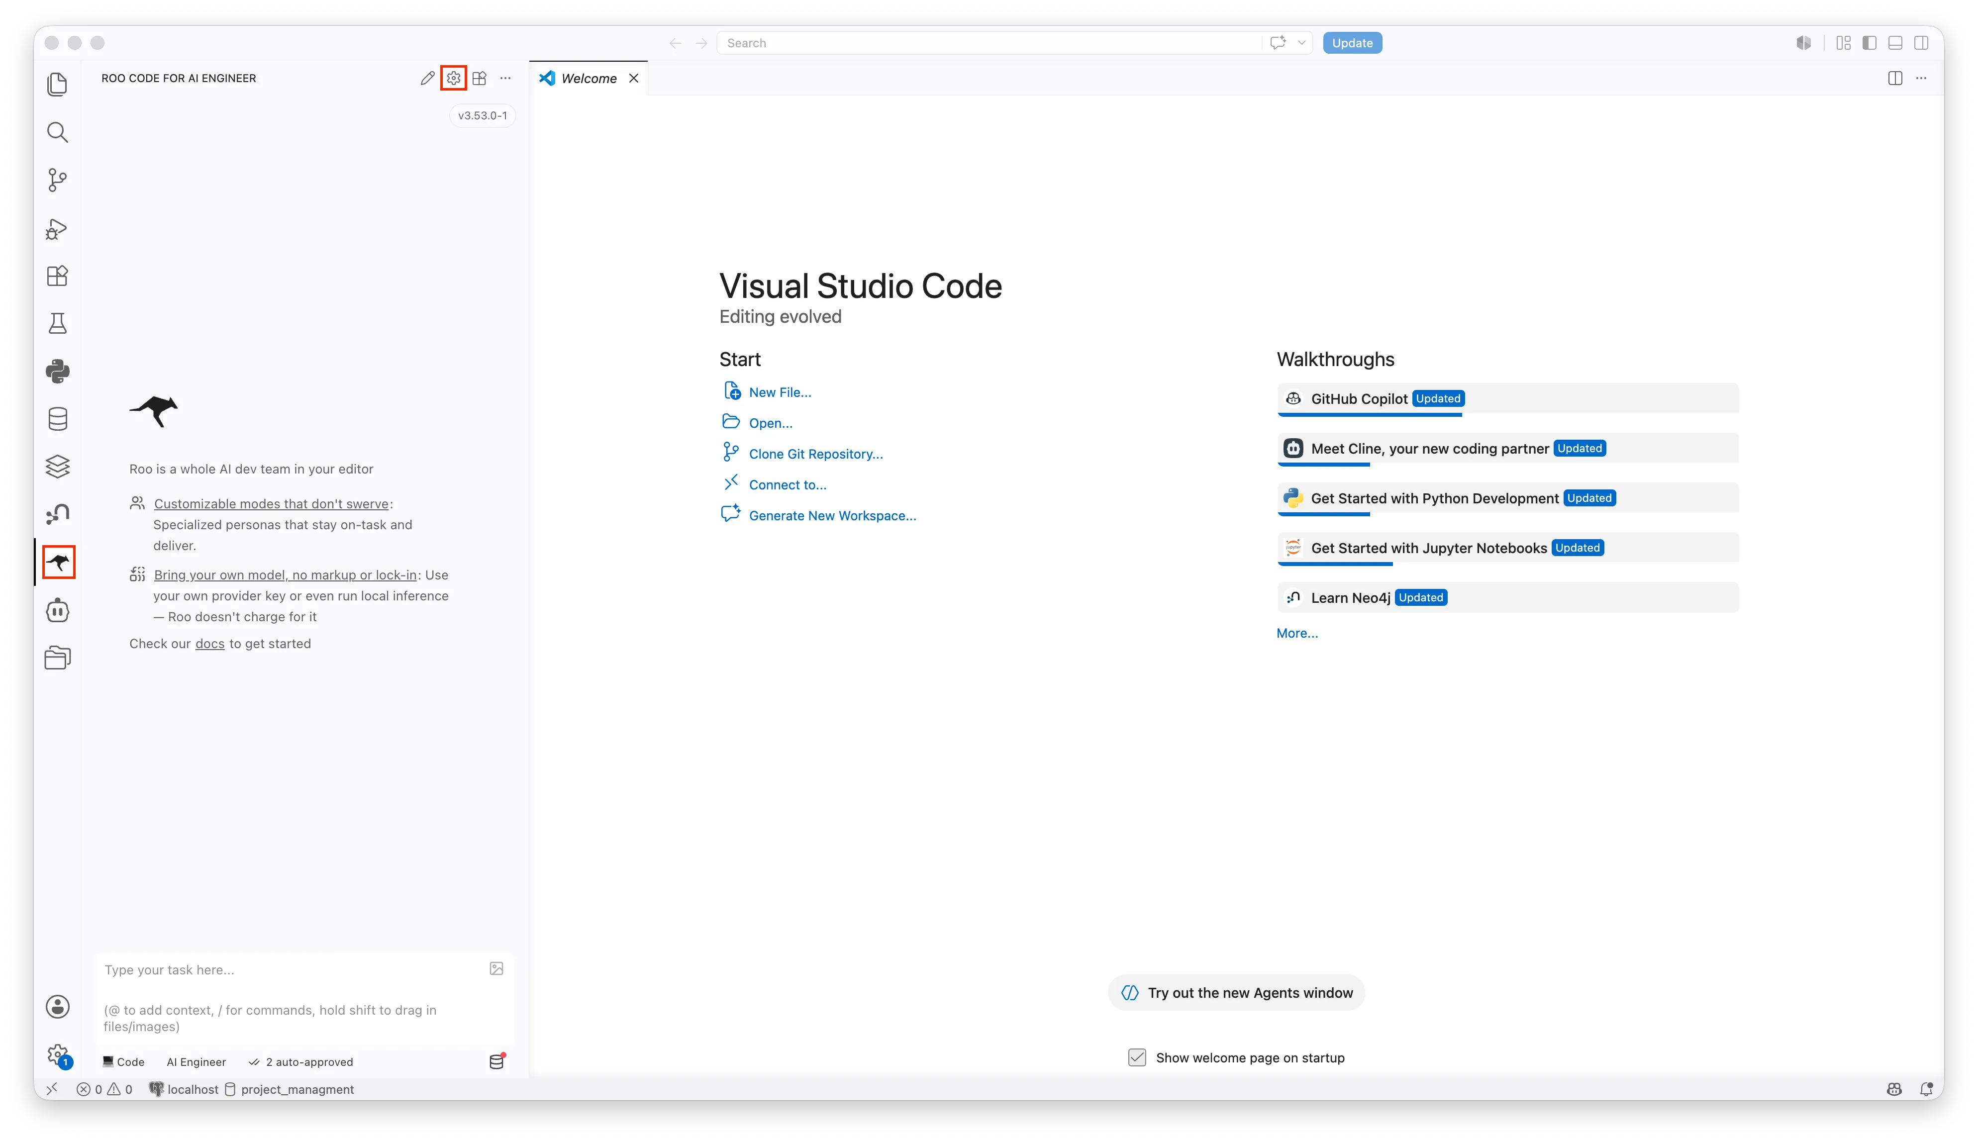Viewport: 1978px width, 1142px height.
Task: Click Try out the new Agents window
Action: click(x=1236, y=992)
